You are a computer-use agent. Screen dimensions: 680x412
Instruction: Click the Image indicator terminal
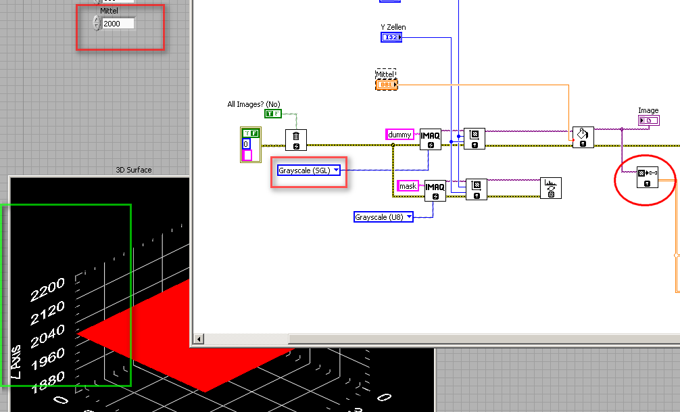pos(649,120)
